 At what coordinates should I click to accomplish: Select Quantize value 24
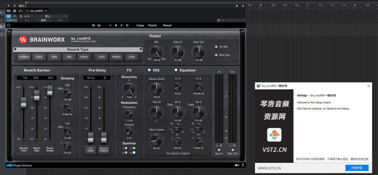(x=134, y=153)
